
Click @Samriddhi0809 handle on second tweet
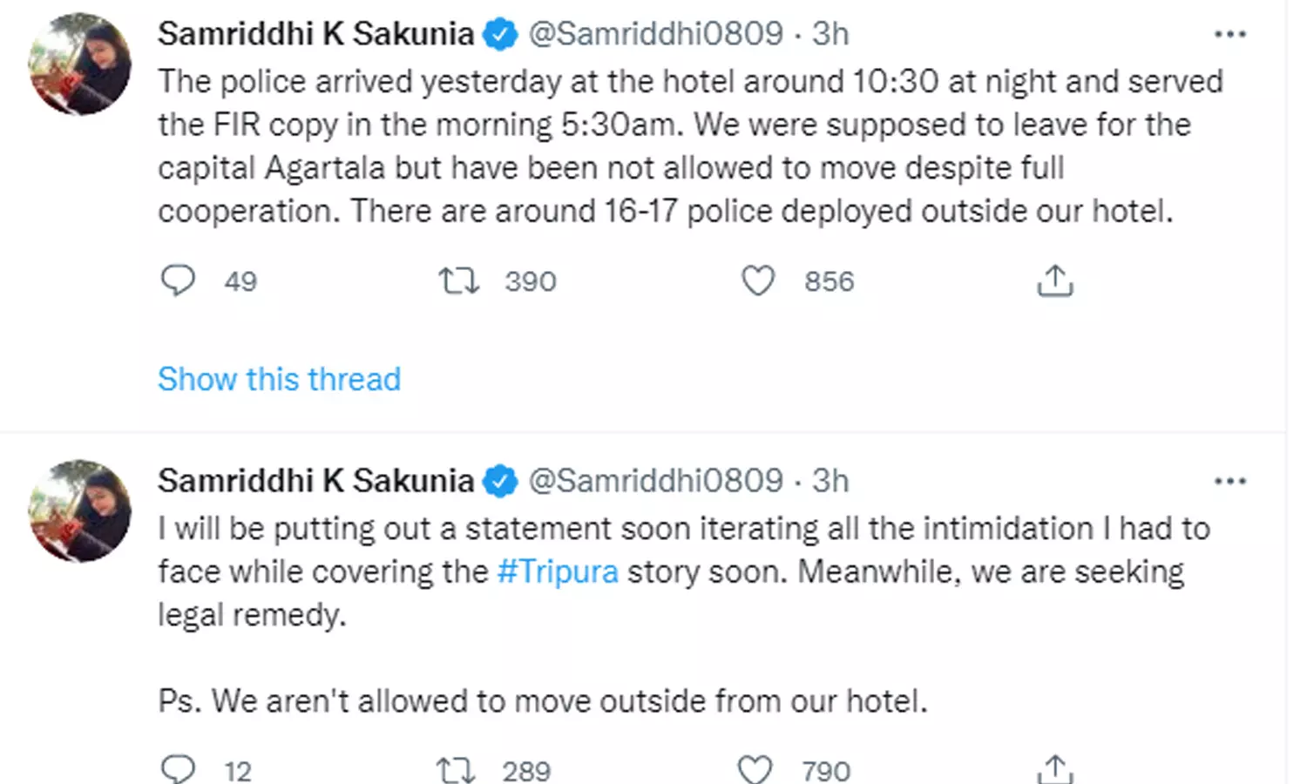655,481
